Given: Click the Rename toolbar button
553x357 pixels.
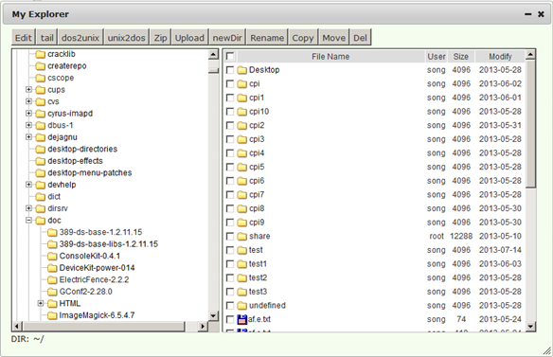Looking at the screenshot, I should (x=267, y=38).
